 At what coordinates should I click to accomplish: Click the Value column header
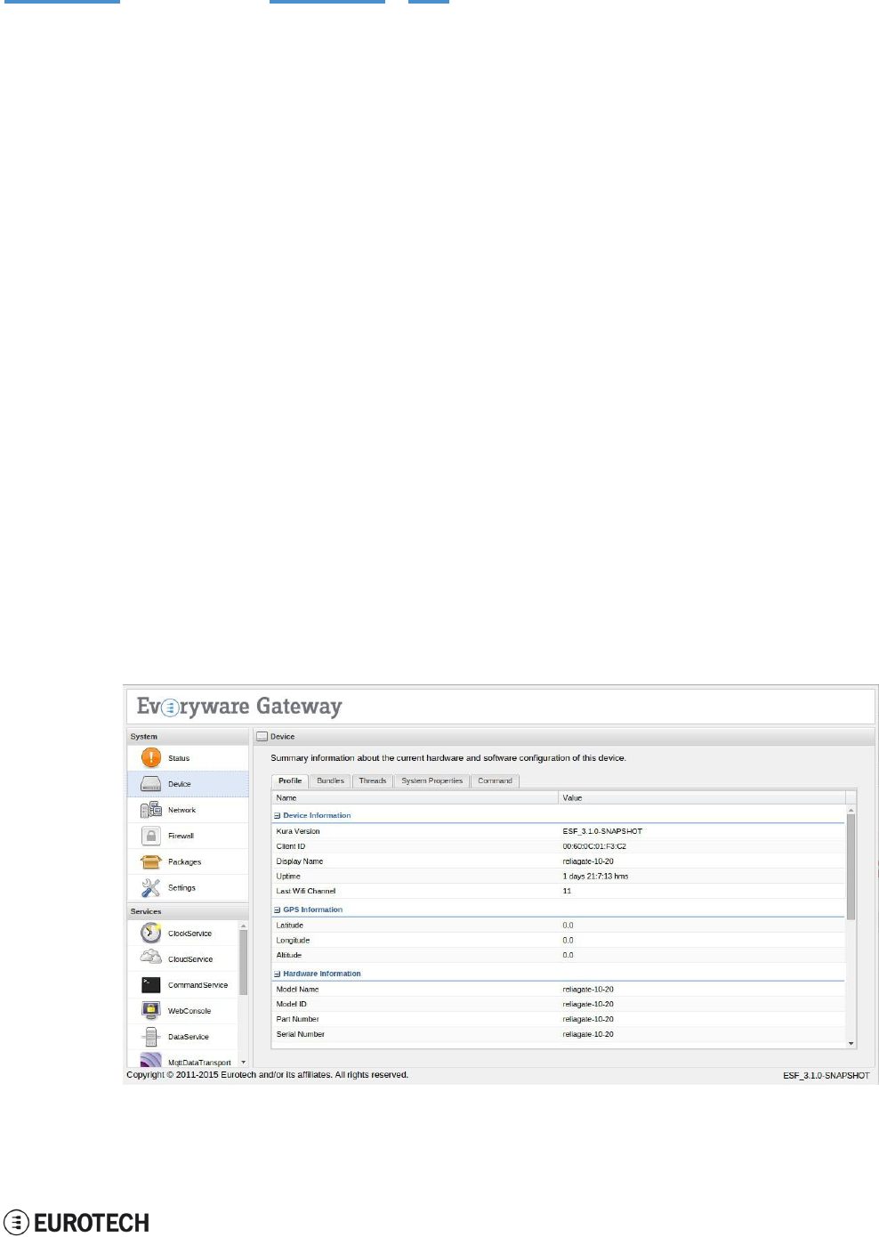702,797
